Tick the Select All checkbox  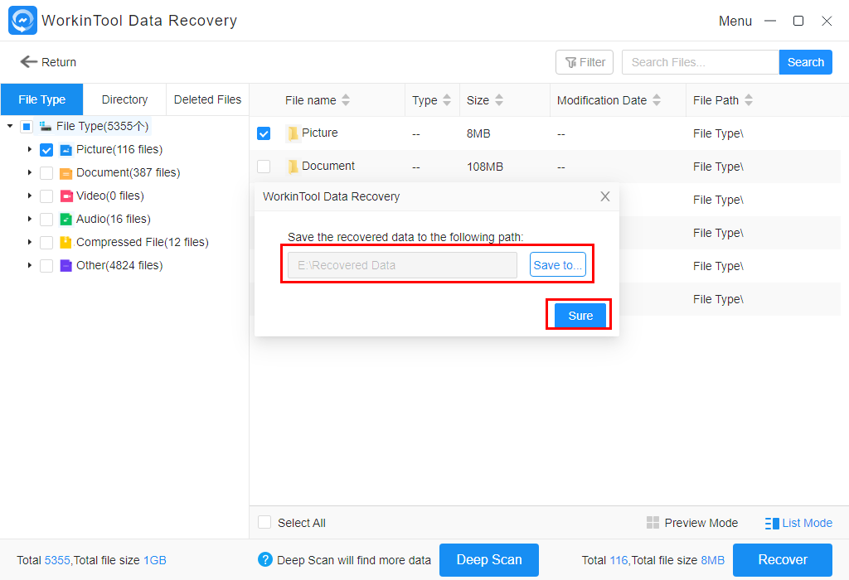[264, 522]
